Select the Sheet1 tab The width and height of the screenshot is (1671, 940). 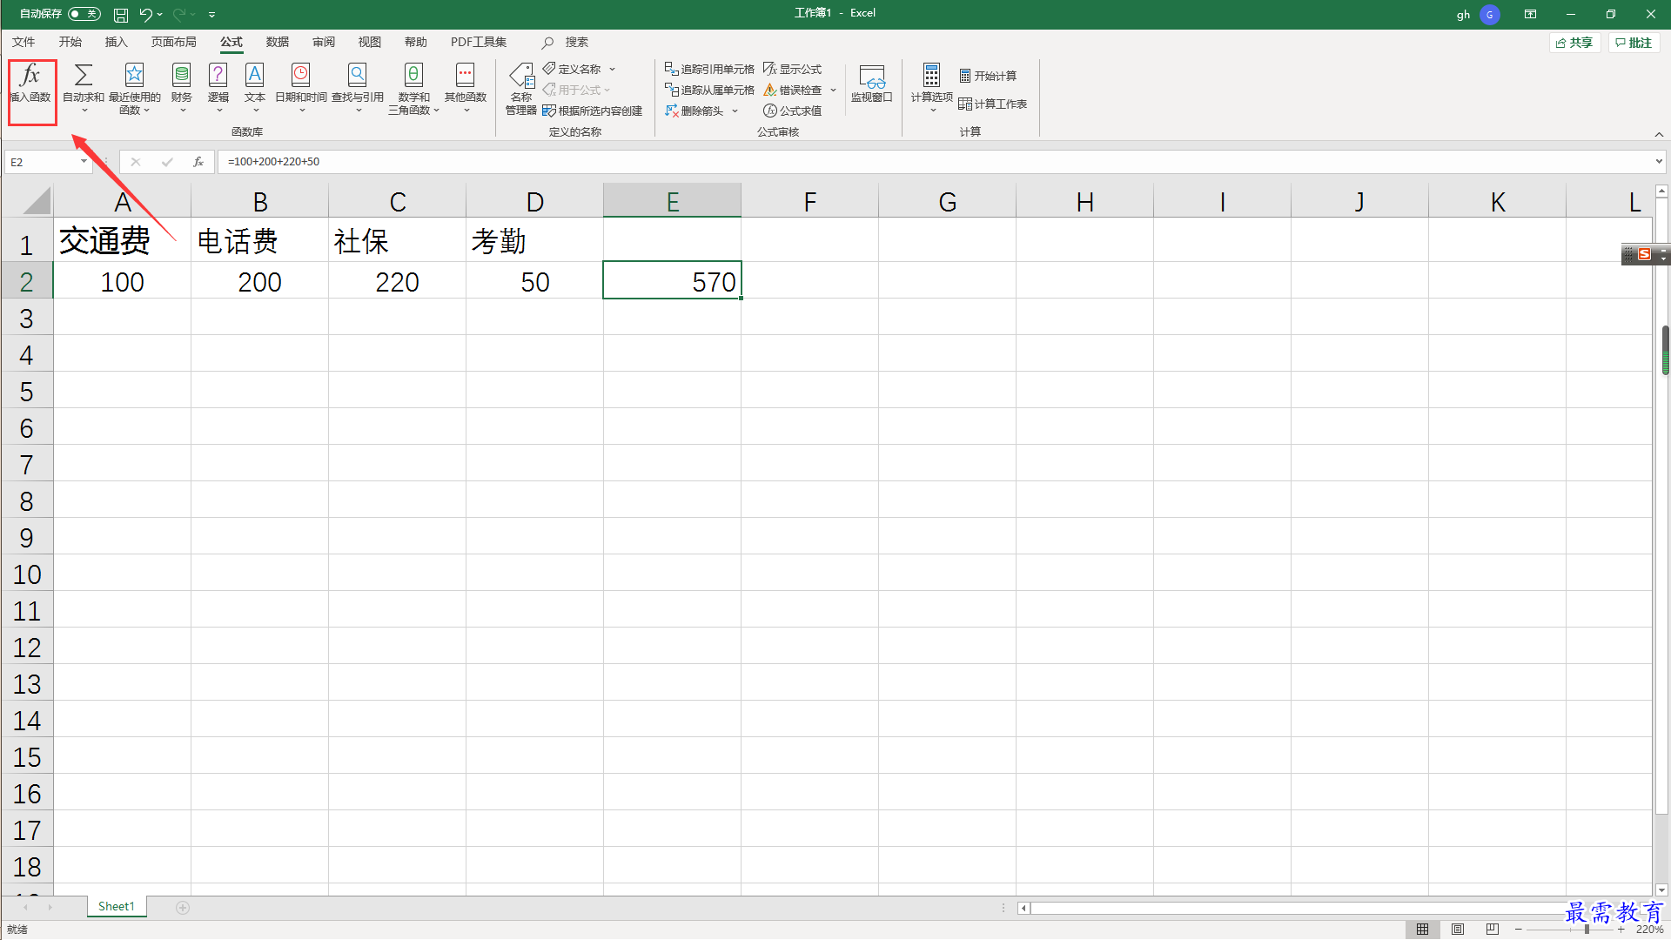pyautogui.click(x=117, y=907)
